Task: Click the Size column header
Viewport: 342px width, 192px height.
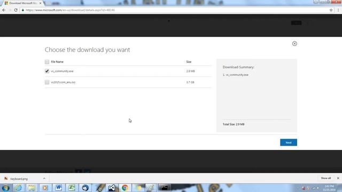Action: tap(189, 62)
